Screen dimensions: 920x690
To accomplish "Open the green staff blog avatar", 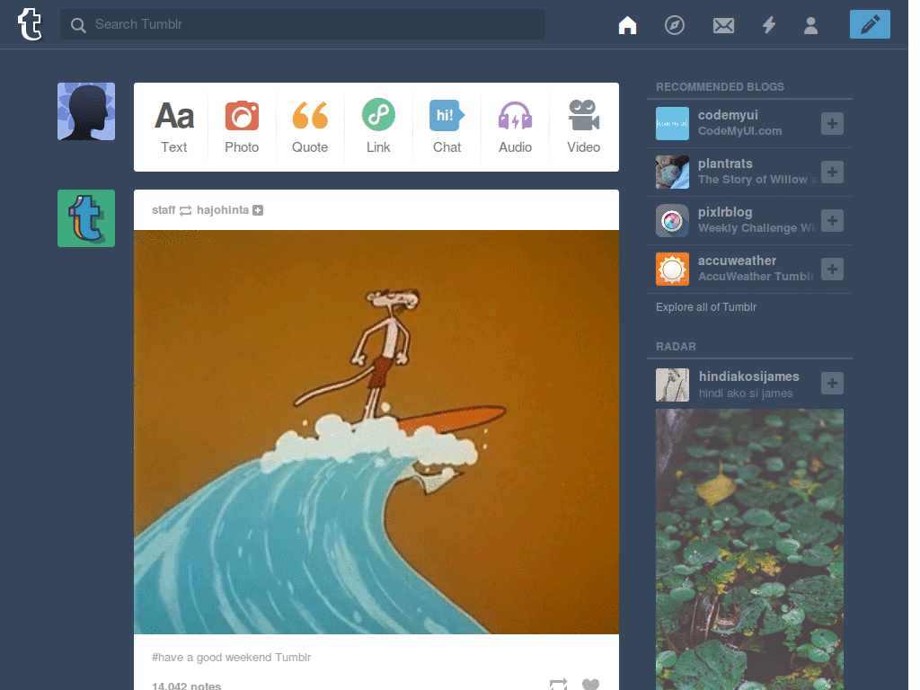I will pos(86,218).
